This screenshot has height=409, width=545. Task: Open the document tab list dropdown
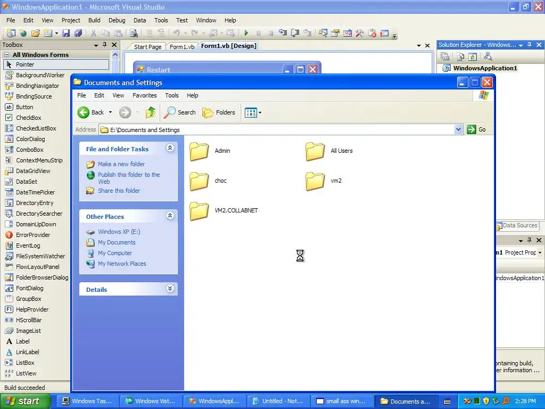click(418, 46)
